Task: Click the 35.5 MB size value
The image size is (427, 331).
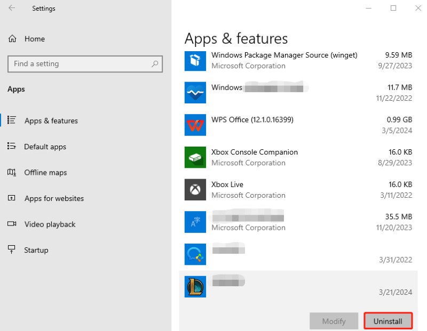Action: coord(398,217)
